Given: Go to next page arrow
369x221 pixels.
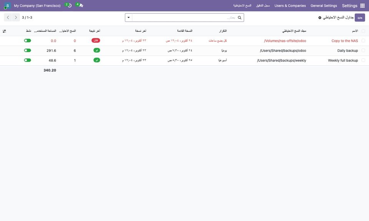Looking at the screenshot, I should point(16,17).
